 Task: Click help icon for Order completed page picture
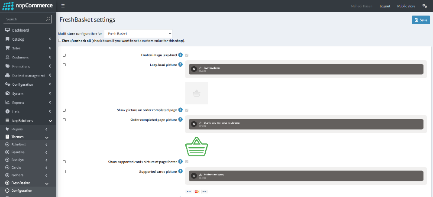tap(180, 119)
